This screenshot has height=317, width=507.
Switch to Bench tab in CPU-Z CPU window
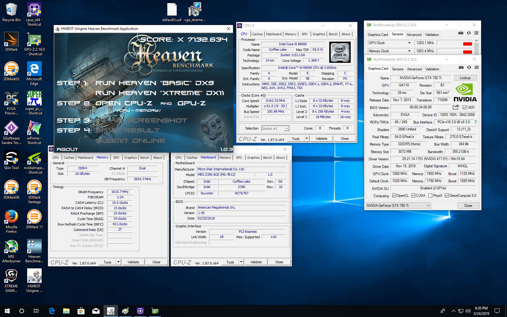(333, 34)
